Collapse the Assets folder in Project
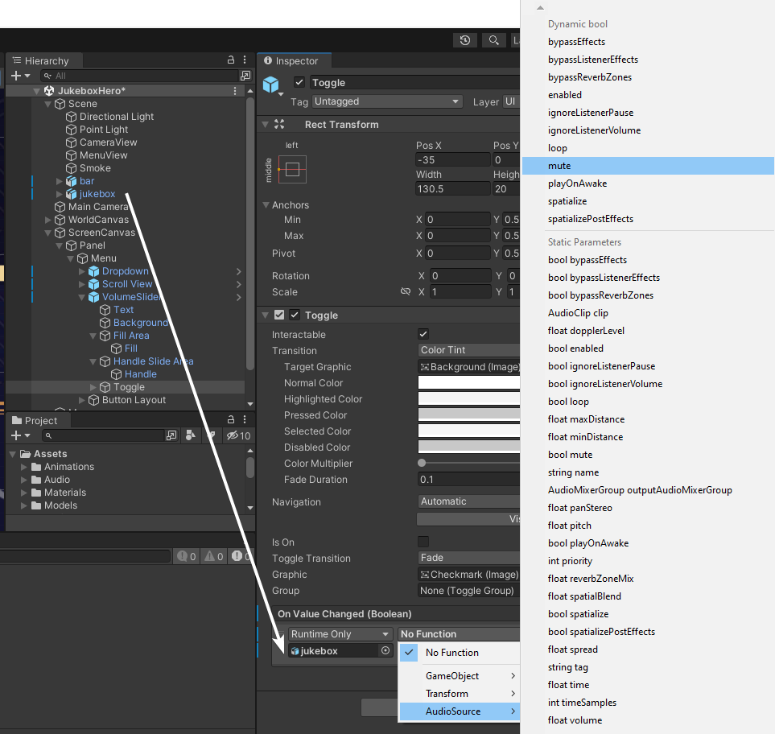 12,454
